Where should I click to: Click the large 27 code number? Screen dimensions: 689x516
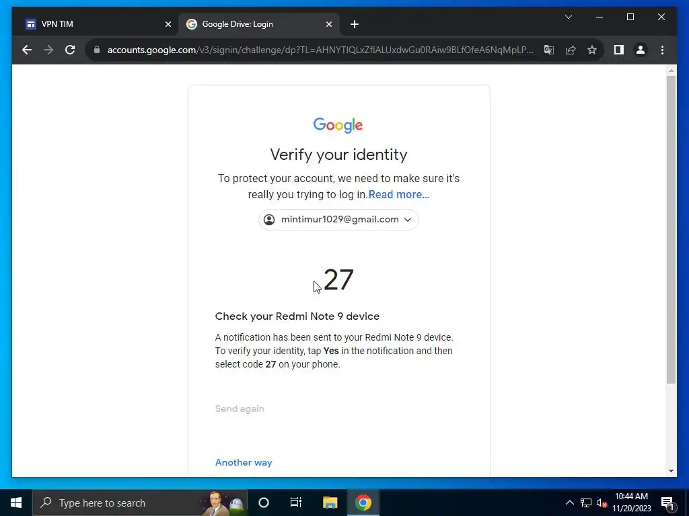(338, 279)
